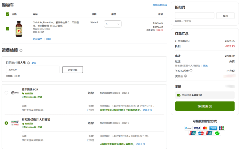
Task: Click the ECMS 易客满 carrier logo
Action: coord(15,123)
